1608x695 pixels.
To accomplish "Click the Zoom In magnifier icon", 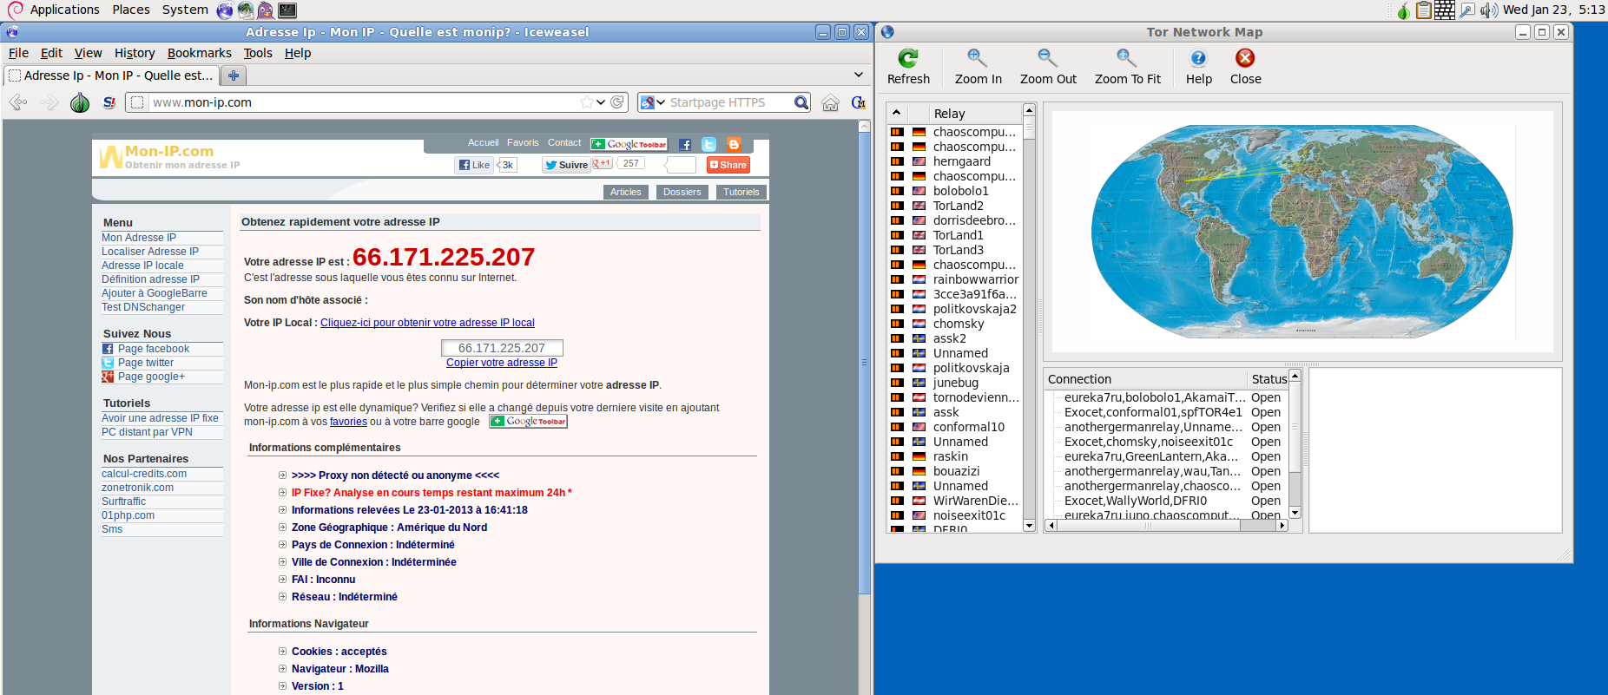I will pyautogui.click(x=978, y=58).
